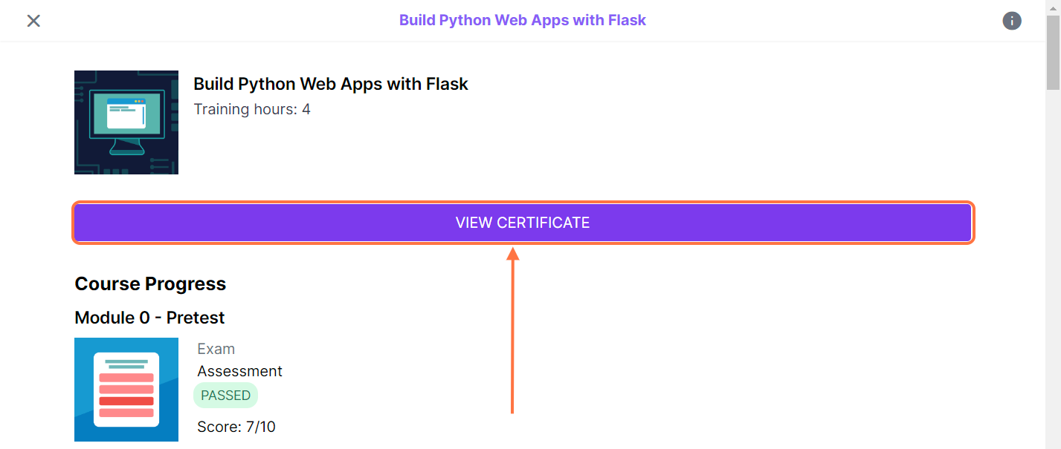Open the course info icon
Viewport: 1061px width, 449px height.
1011,21
